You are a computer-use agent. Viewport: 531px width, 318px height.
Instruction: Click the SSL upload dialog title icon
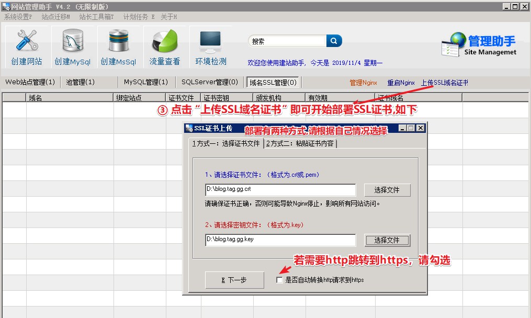[x=189, y=128]
